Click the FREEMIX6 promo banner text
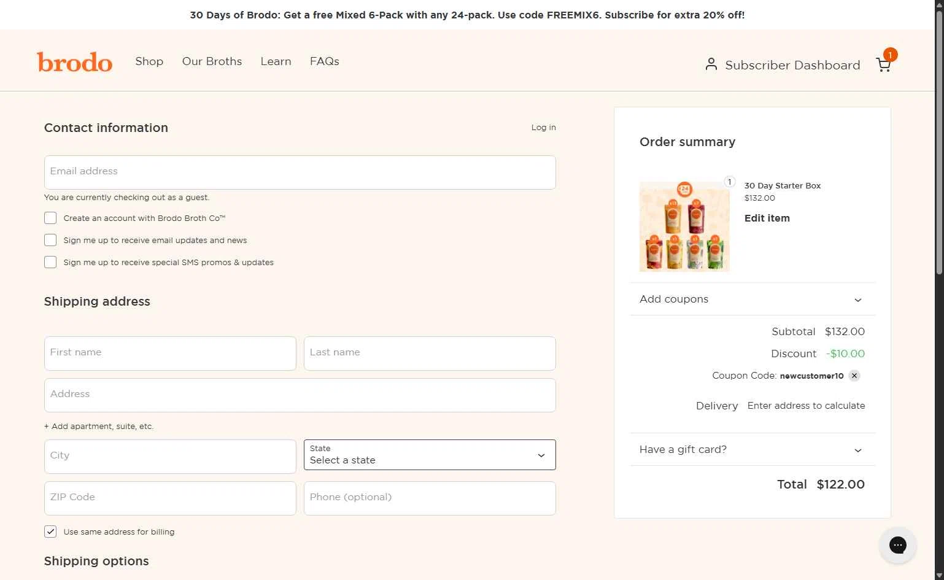The image size is (944, 580). 467,15
